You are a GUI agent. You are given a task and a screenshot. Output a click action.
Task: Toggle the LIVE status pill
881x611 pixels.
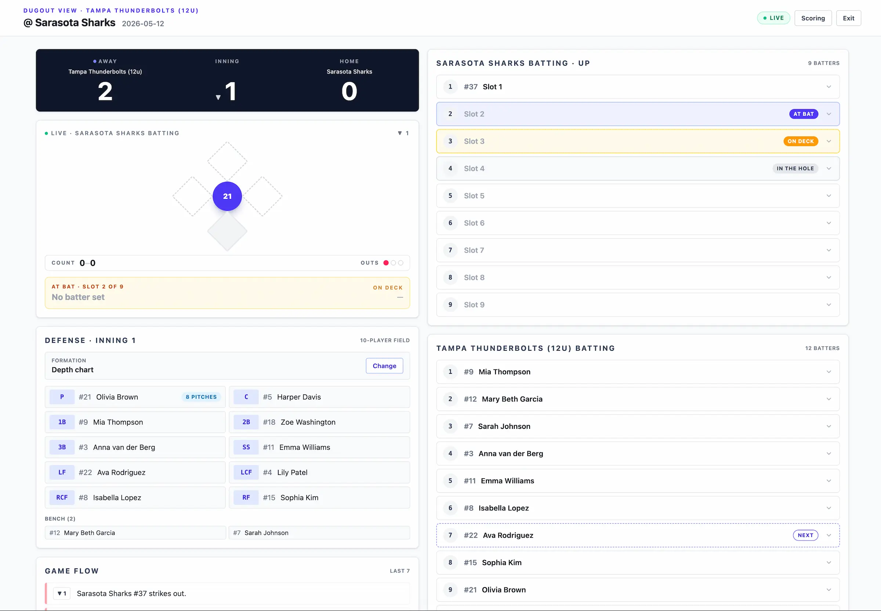tap(773, 18)
